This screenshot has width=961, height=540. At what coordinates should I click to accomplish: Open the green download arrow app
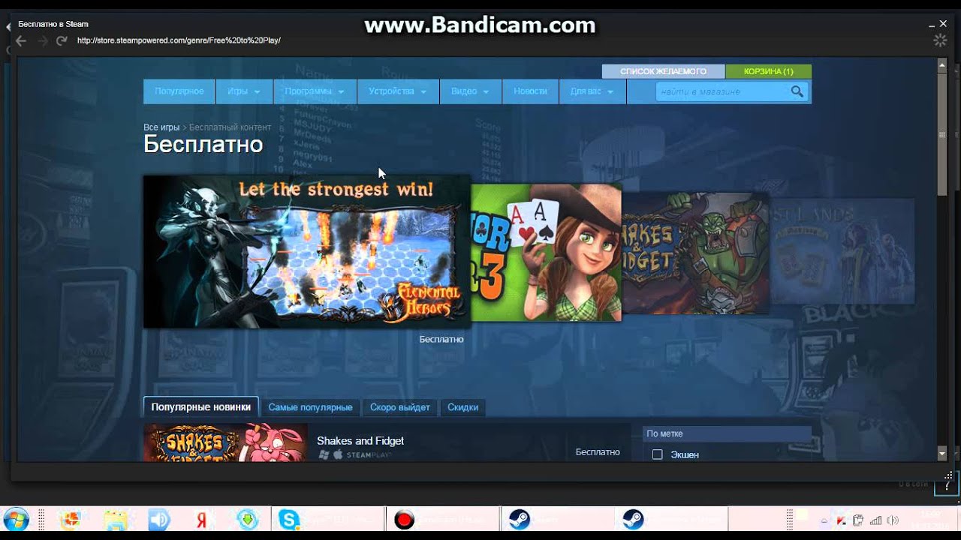coord(247,519)
